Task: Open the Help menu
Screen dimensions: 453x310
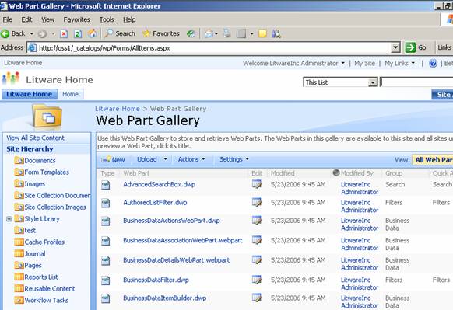Action: (x=129, y=19)
